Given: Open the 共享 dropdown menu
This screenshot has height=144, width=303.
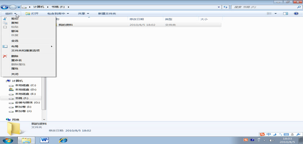Looking at the screenshot, I should tap(84, 14).
